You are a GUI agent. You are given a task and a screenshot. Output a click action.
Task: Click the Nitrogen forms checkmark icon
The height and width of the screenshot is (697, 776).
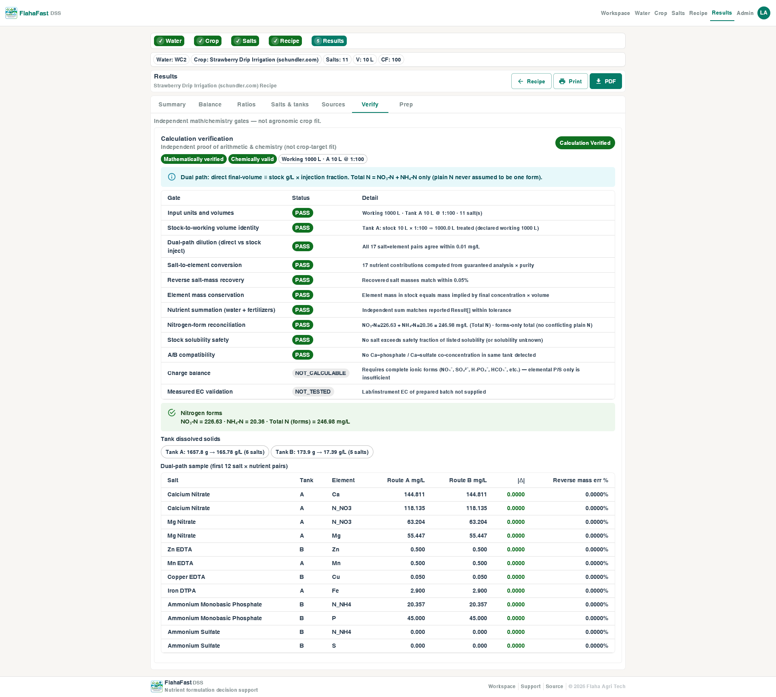pos(172,413)
